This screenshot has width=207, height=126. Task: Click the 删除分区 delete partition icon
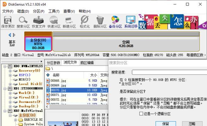pos(100,22)
